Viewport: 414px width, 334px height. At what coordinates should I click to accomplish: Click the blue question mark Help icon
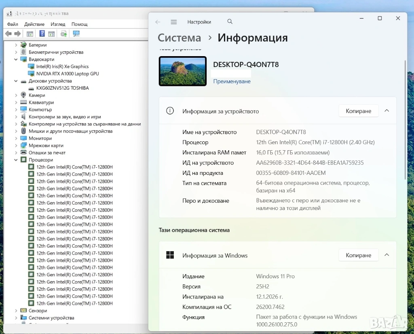pos(42,34)
